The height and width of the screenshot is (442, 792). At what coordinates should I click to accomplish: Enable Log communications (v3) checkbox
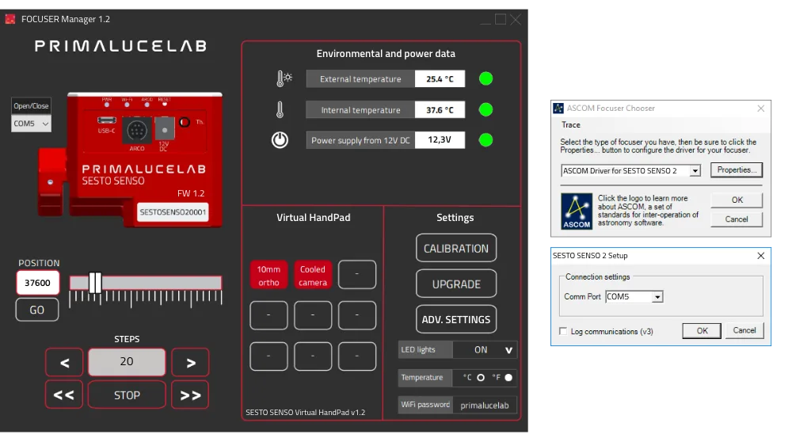563,331
